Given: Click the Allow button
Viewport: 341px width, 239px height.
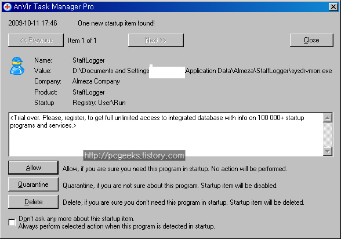Looking at the screenshot, I should tap(33, 168).
